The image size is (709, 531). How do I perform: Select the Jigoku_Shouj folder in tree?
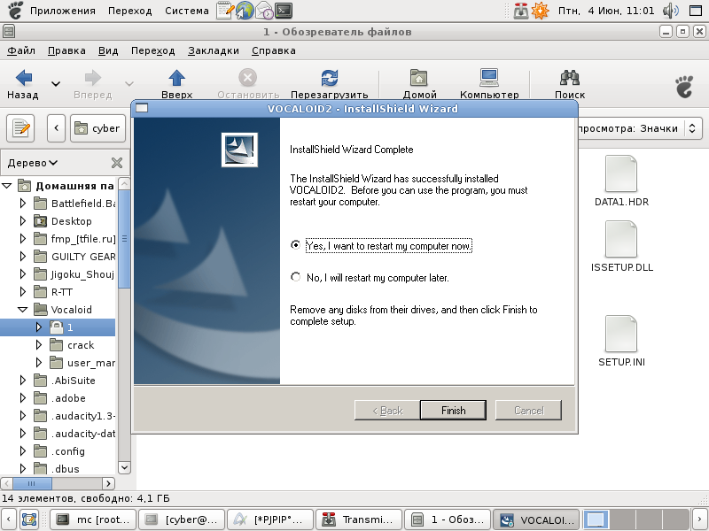point(82,274)
